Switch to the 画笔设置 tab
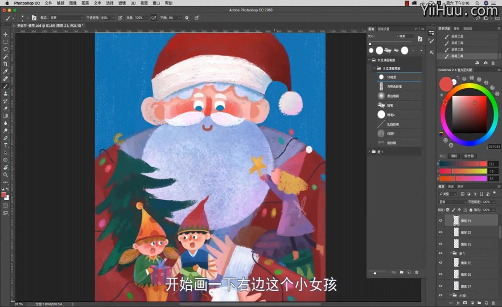This screenshot has height=307, width=502. [384, 29]
